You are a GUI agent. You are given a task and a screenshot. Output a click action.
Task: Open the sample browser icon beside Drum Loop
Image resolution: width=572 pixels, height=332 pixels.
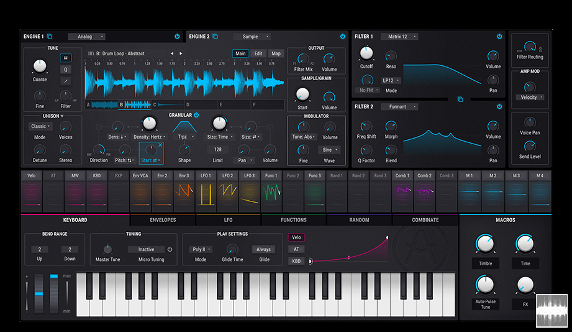(x=91, y=53)
